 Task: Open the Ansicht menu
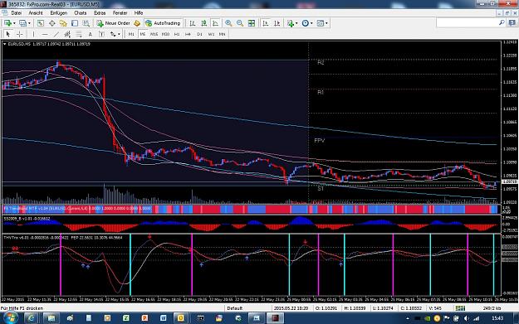[x=36, y=13]
